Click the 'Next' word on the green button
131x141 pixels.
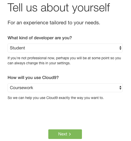[63, 134]
